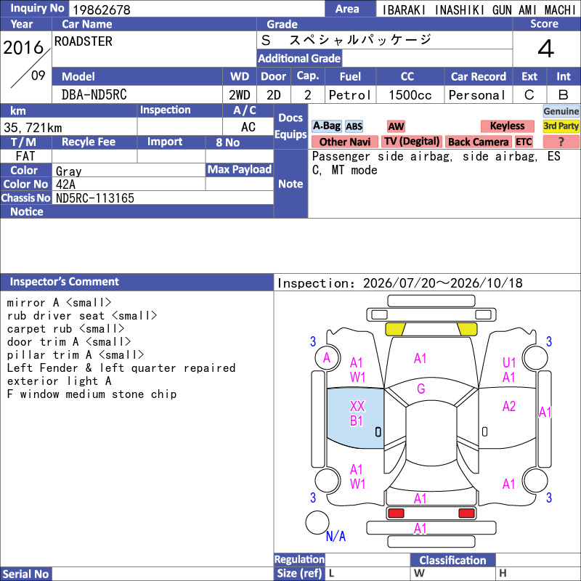
Task: Select the Keyless equipment badge
Action: coord(507,126)
